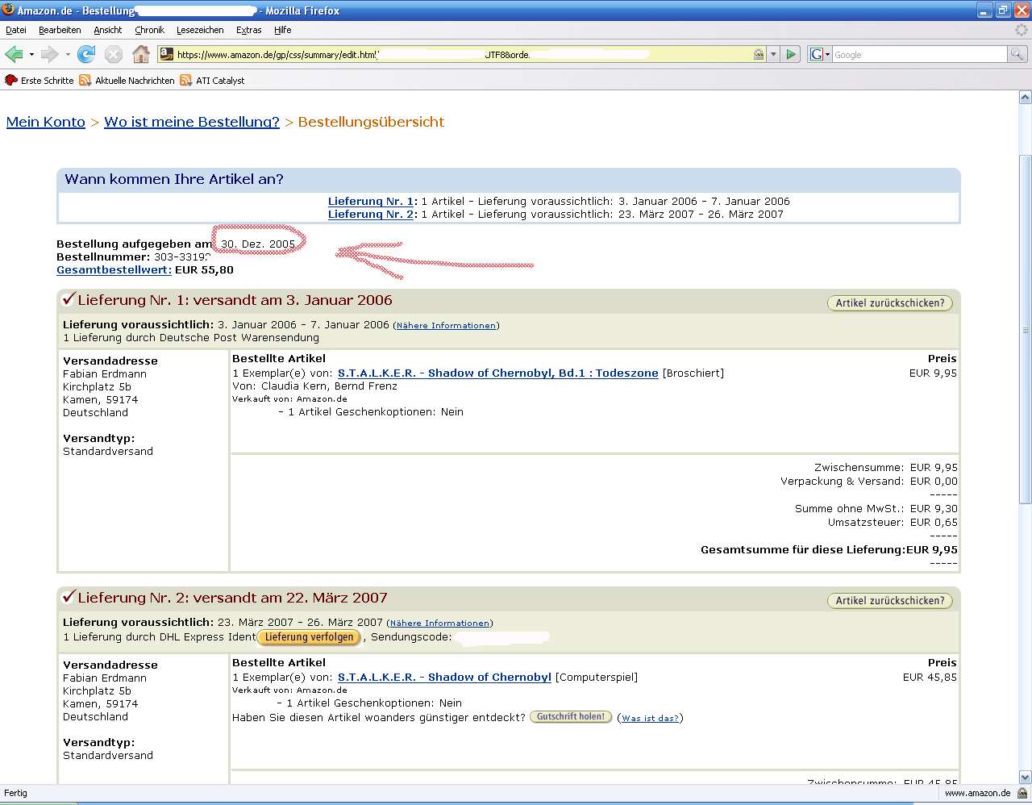This screenshot has height=805, width=1032.
Task: Click the page scrollbar up arrow
Action: 1025,98
